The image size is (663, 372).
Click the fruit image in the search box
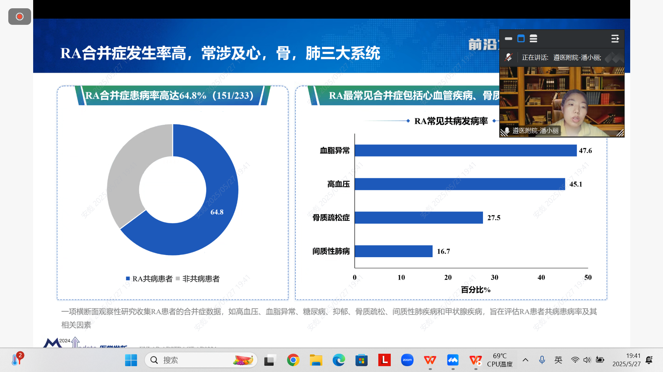[243, 360]
